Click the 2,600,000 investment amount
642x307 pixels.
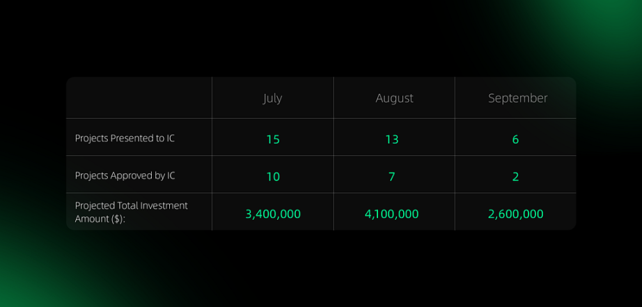pyautogui.click(x=515, y=214)
